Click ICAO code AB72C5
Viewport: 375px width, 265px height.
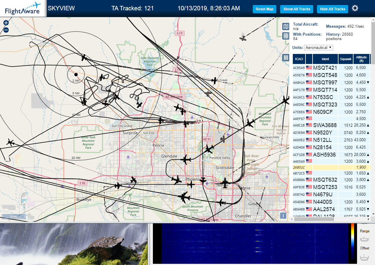pos(299,173)
